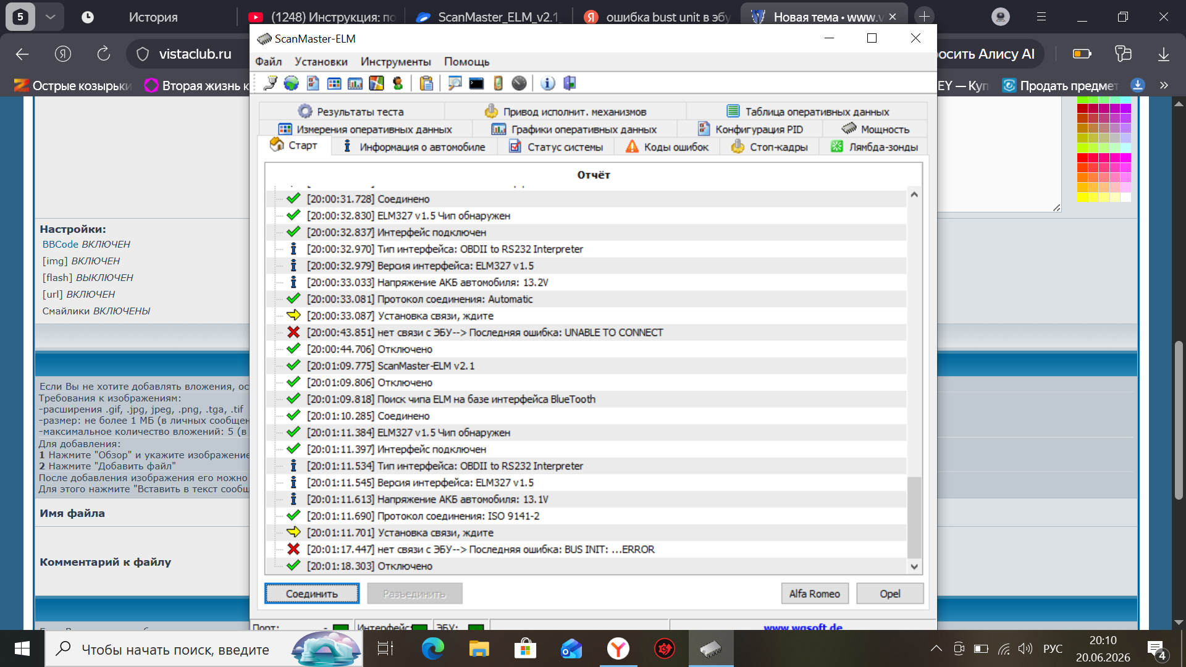Screen dimensions: 1186x667
Task: Click the report scrollbar down arrow
Action: (x=914, y=566)
